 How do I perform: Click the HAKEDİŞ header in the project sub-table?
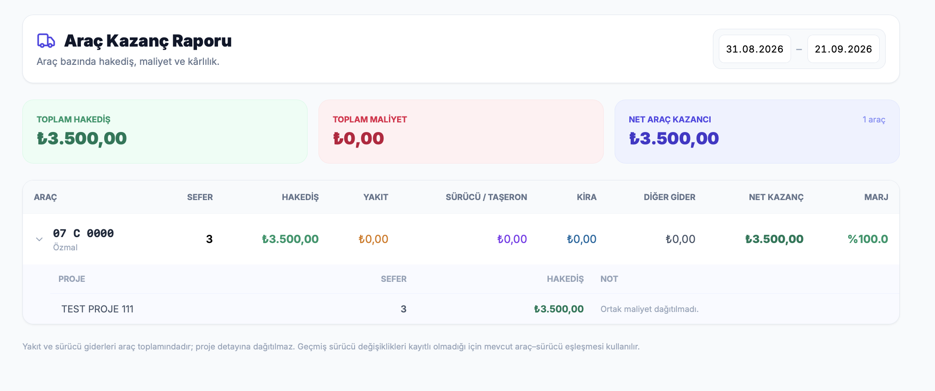[x=565, y=279]
